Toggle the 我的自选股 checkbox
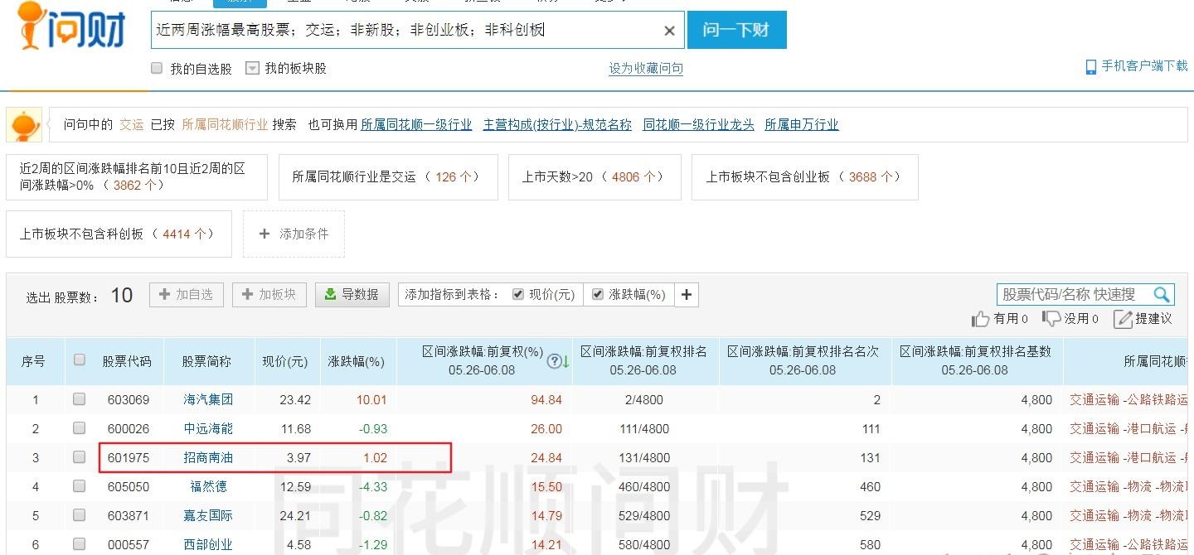The width and height of the screenshot is (1194, 555). (157, 68)
